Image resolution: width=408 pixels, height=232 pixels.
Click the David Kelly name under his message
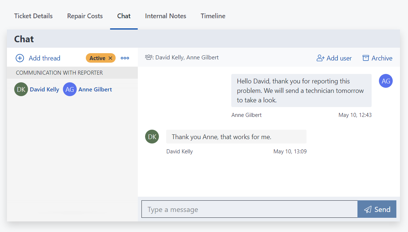[180, 152]
